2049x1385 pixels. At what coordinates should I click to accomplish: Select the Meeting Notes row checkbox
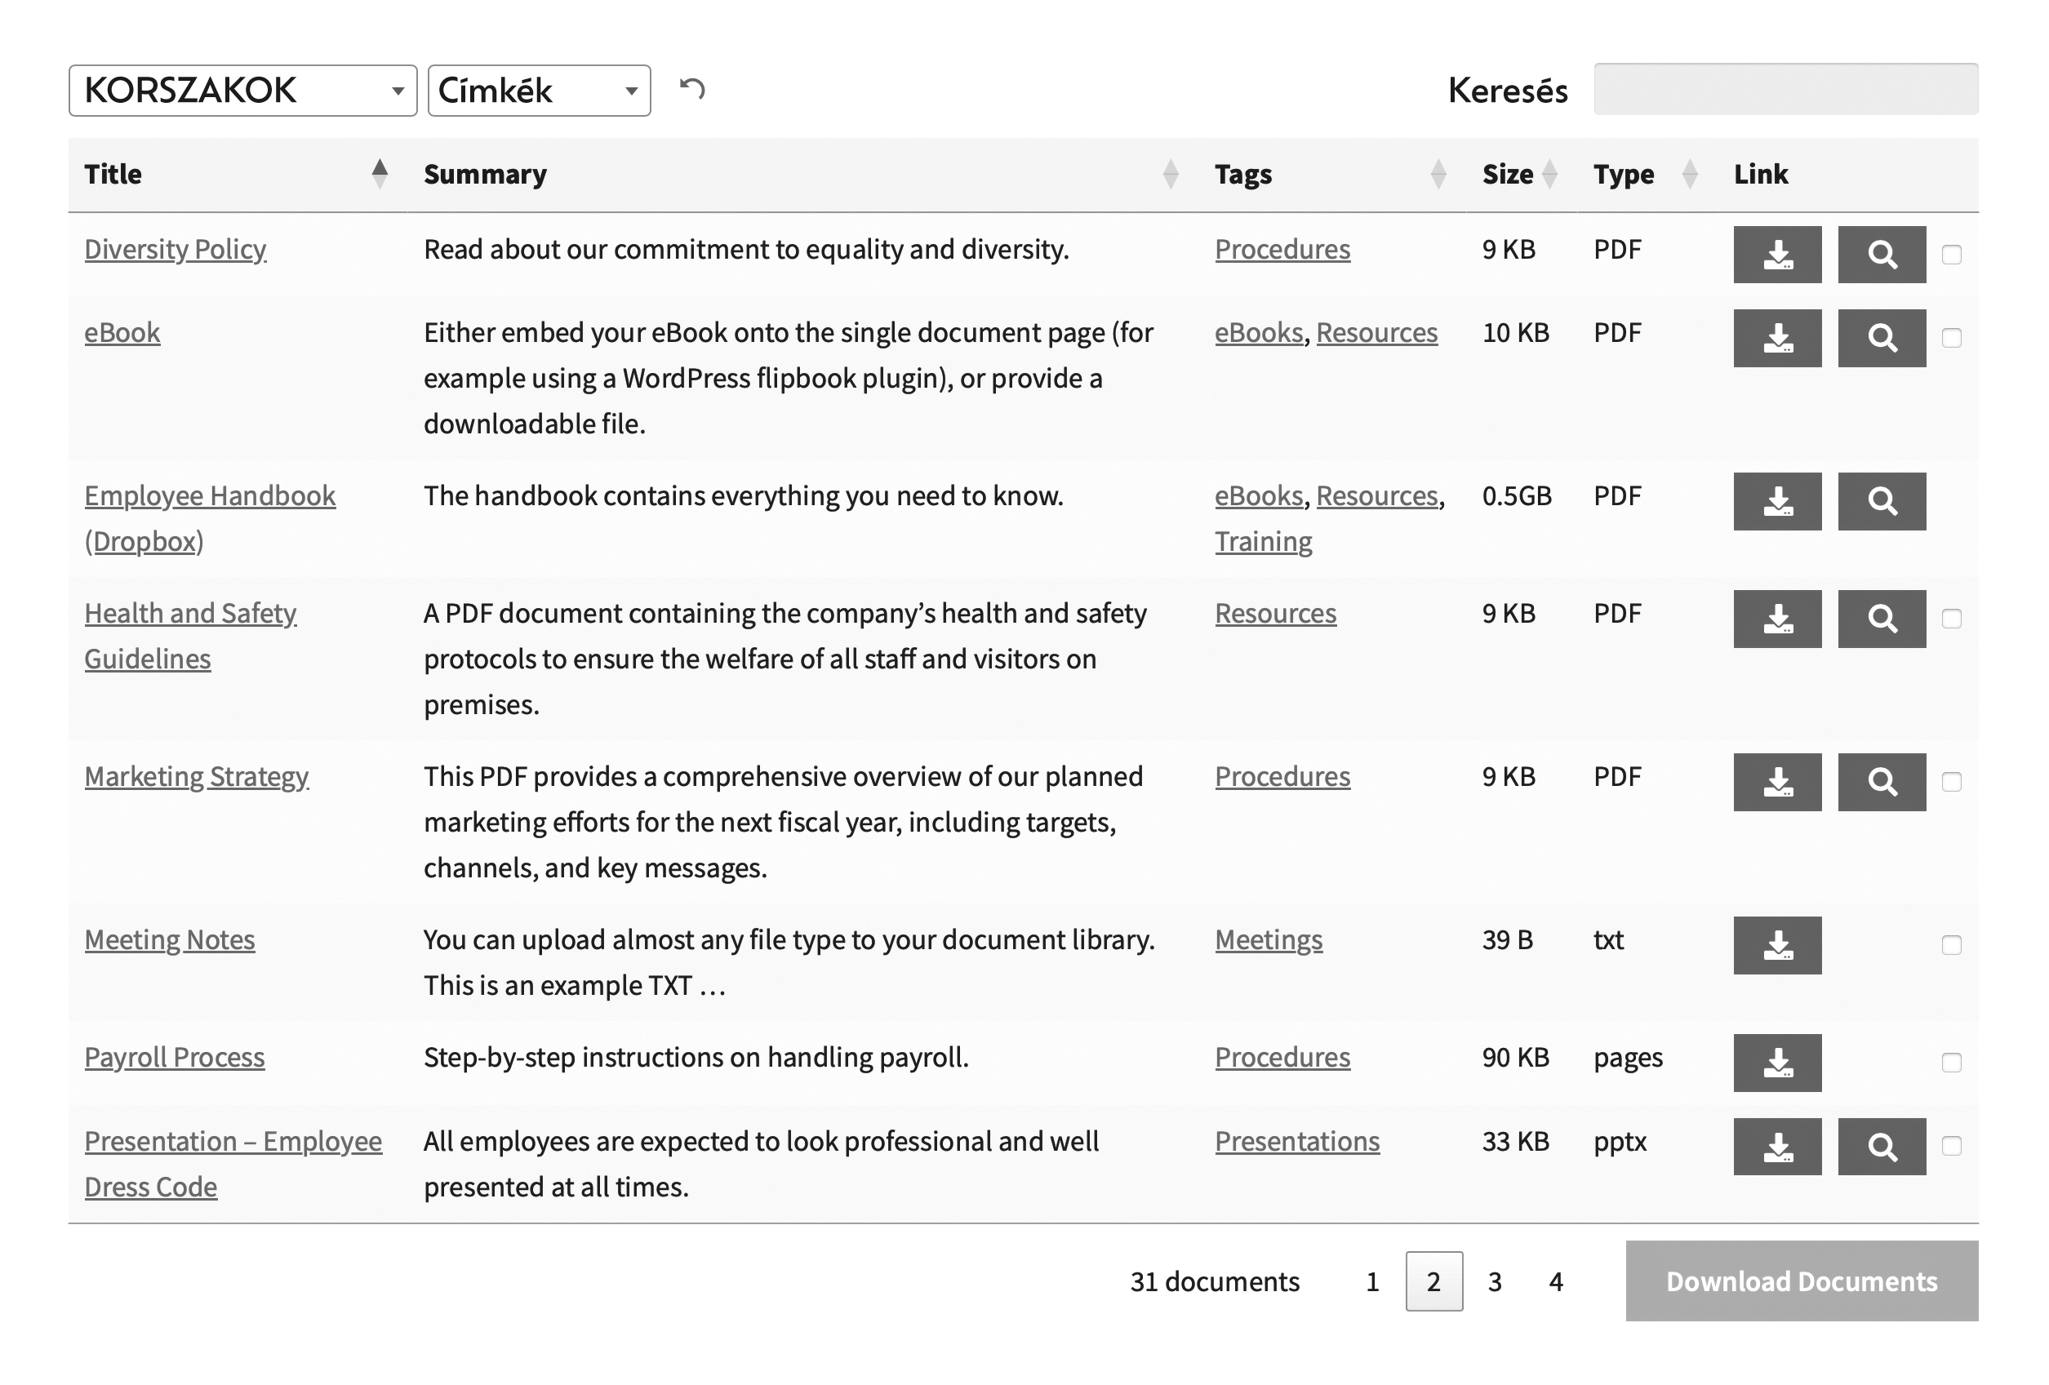coord(1951,945)
